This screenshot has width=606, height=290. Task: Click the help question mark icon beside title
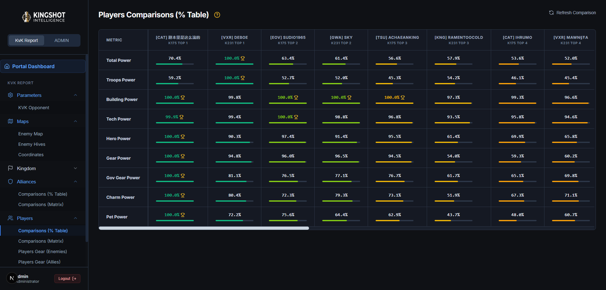[x=217, y=15]
